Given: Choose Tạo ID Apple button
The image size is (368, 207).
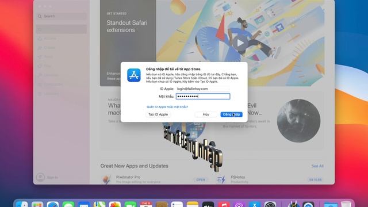Looking at the screenshot, I should pyautogui.click(x=158, y=114).
